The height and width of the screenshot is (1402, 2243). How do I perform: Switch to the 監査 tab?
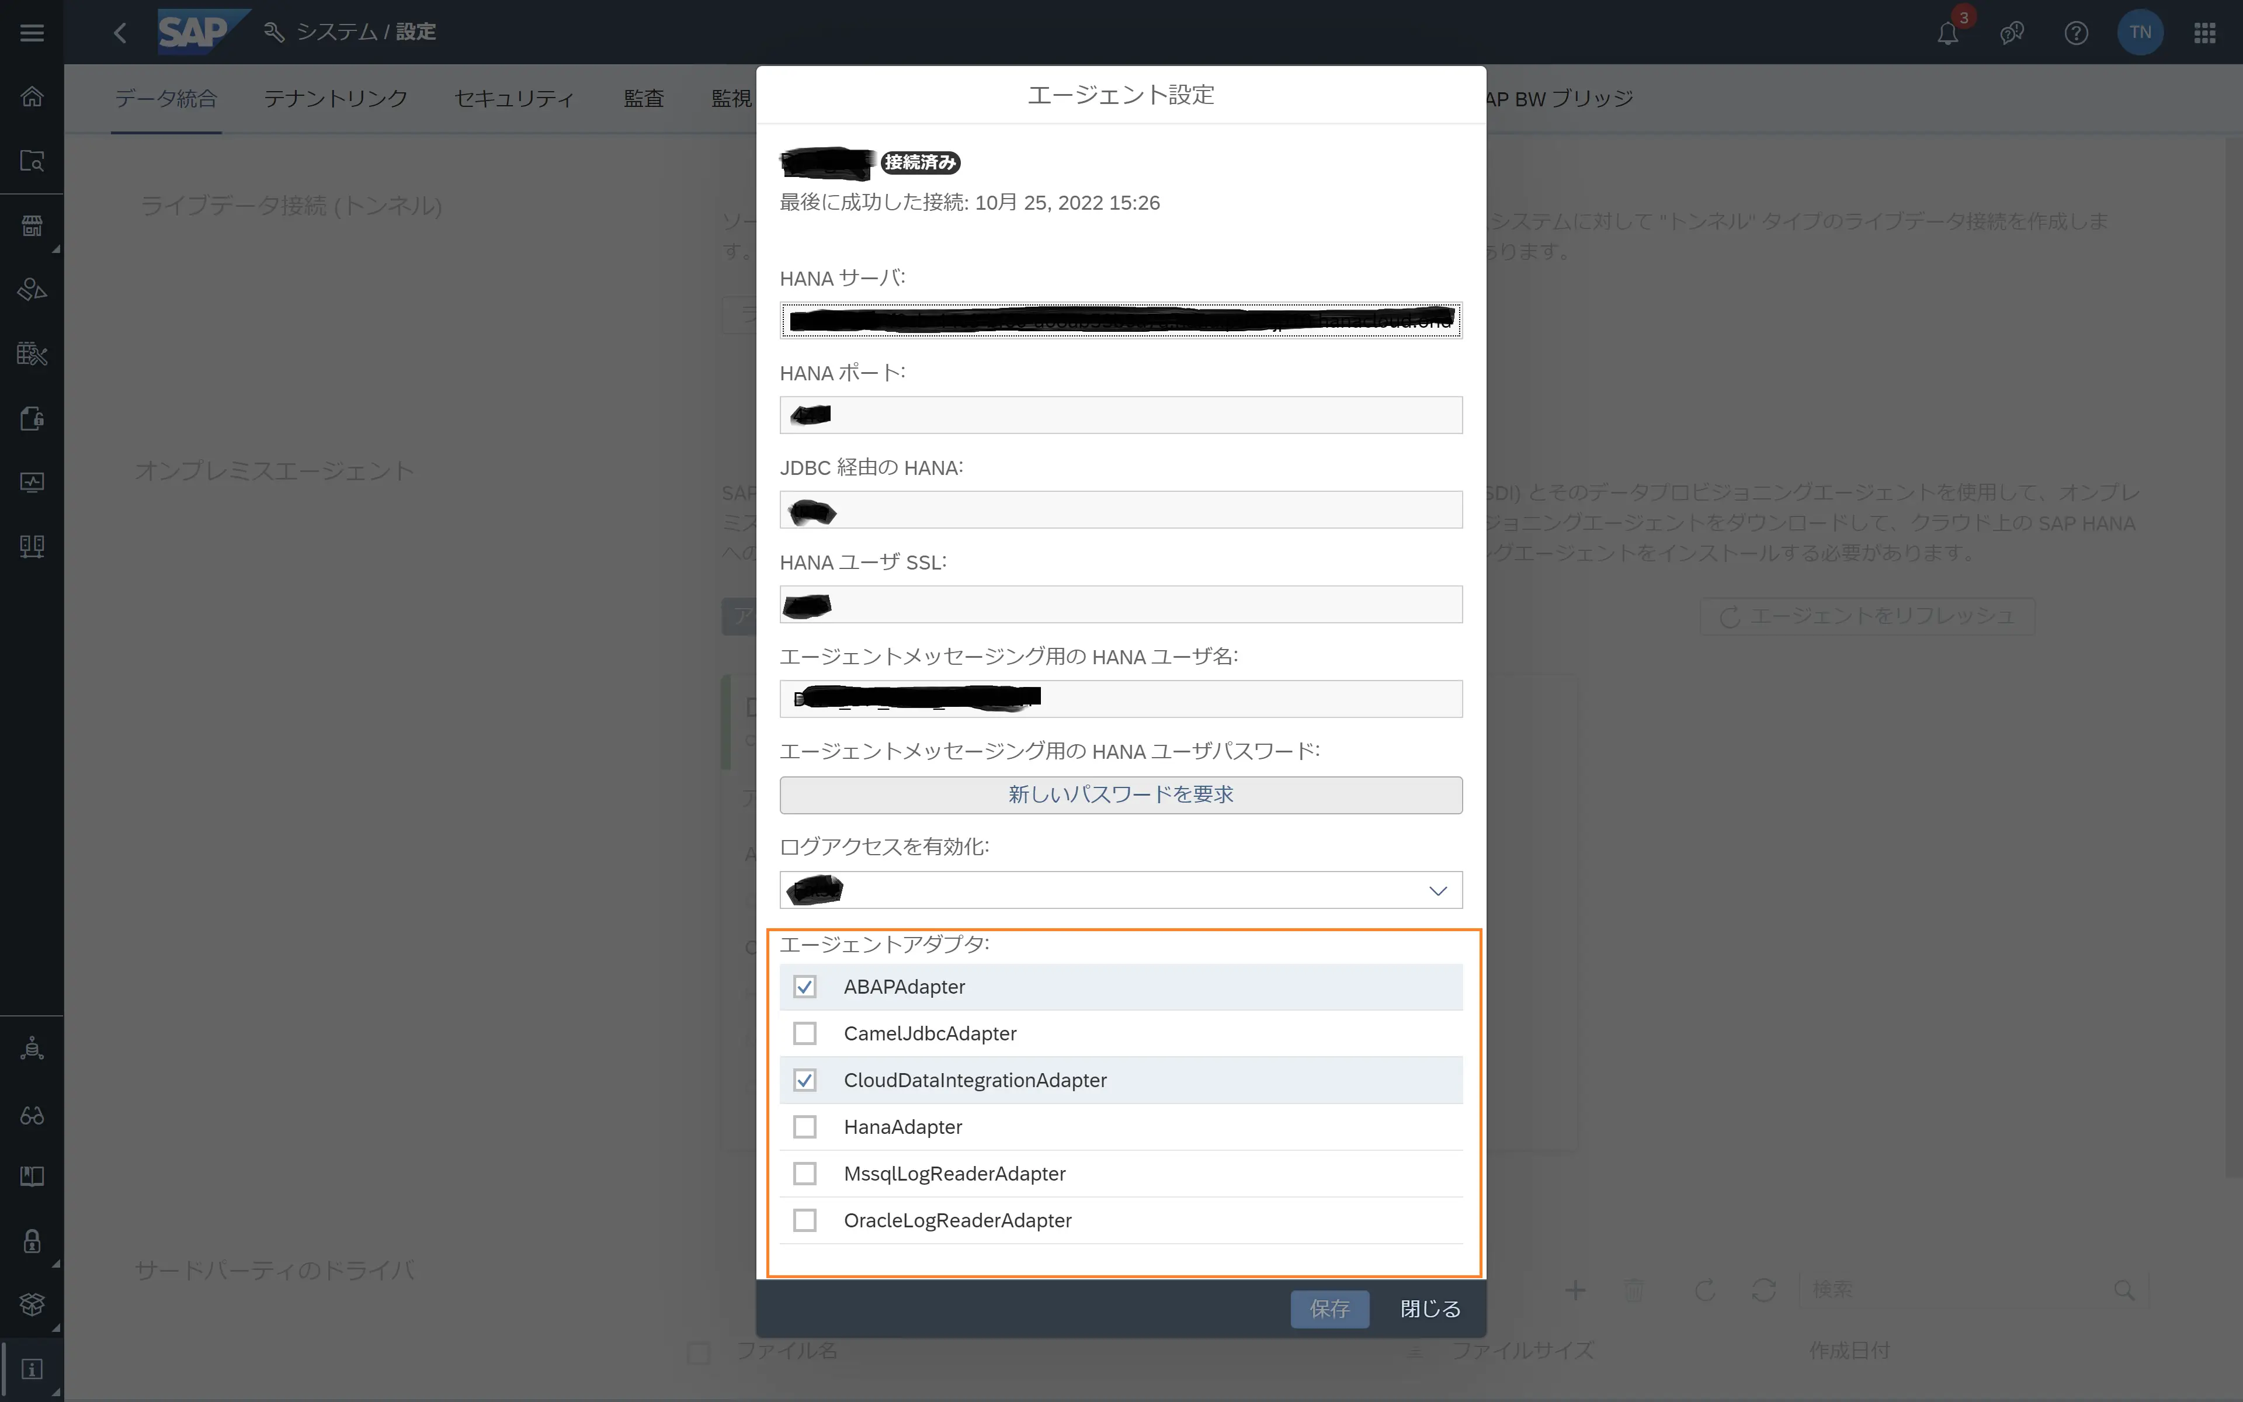tap(643, 98)
